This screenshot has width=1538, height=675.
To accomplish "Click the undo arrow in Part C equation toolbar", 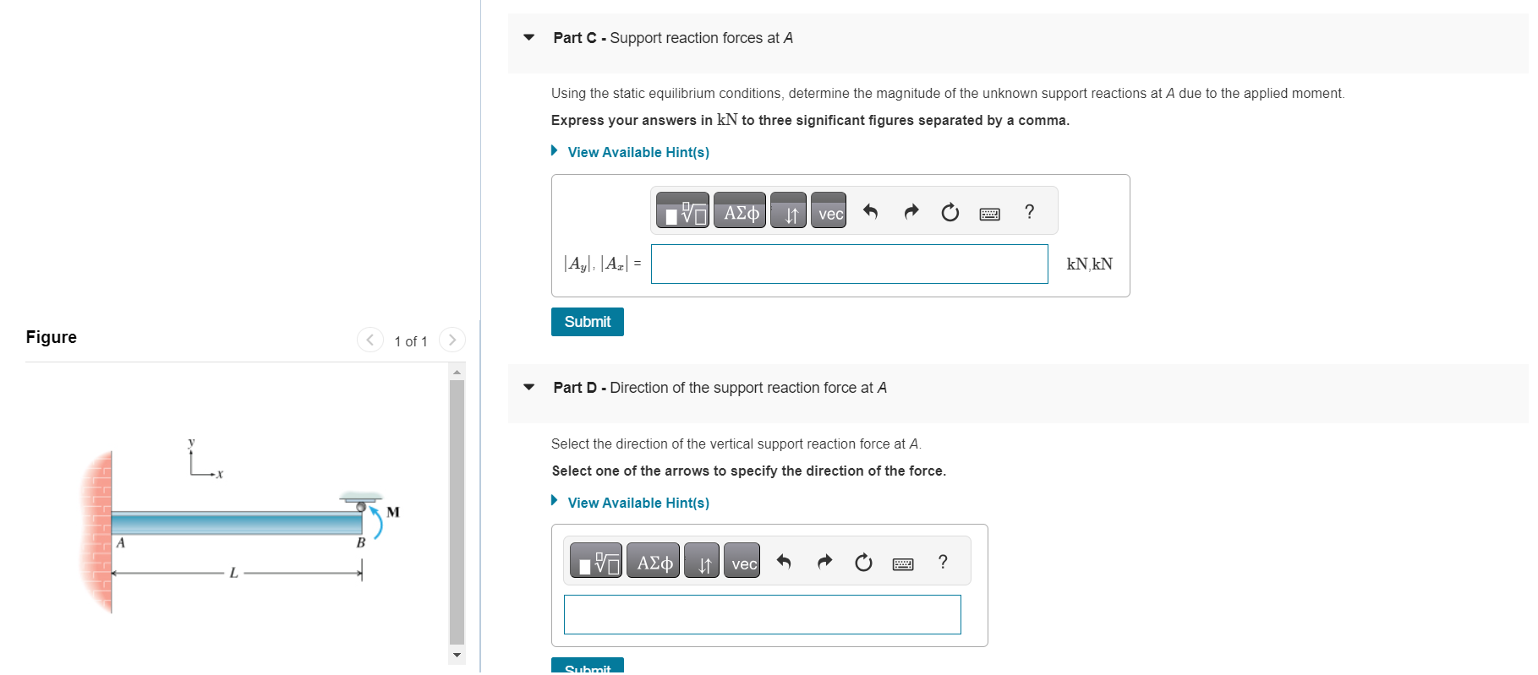I will point(871,211).
